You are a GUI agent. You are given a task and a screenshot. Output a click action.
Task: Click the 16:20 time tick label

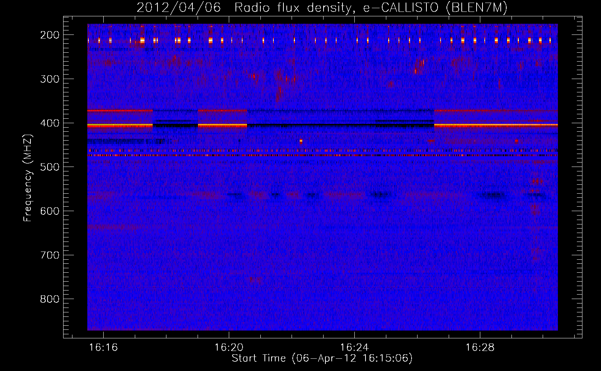[x=229, y=348]
